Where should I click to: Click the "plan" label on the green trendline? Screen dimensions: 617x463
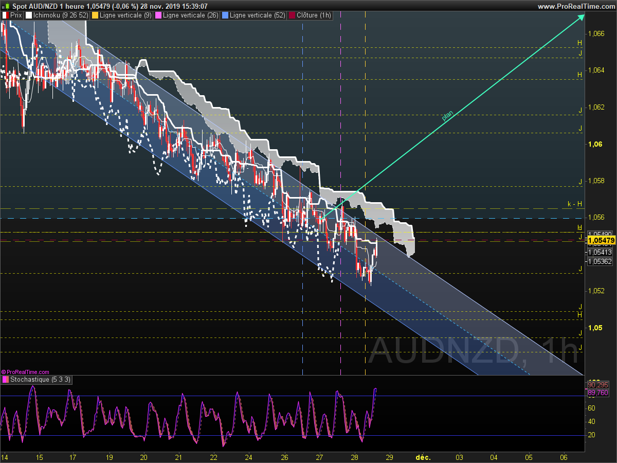click(448, 116)
